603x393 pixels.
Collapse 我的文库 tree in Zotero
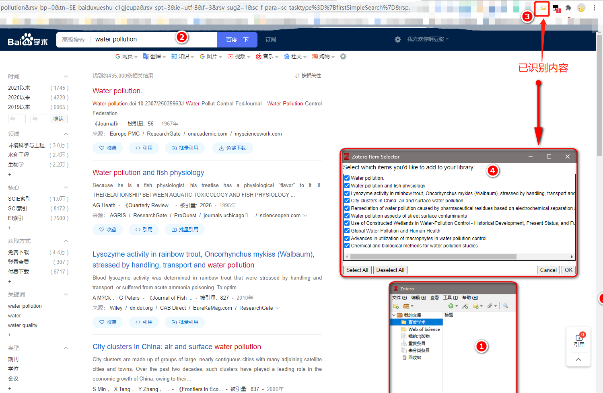pos(394,315)
